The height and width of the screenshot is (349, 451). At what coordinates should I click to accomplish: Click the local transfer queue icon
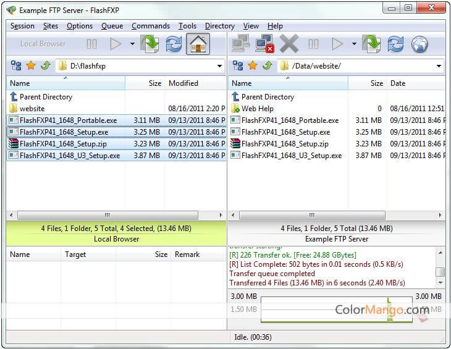pyautogui.click(x=150, y=44)
